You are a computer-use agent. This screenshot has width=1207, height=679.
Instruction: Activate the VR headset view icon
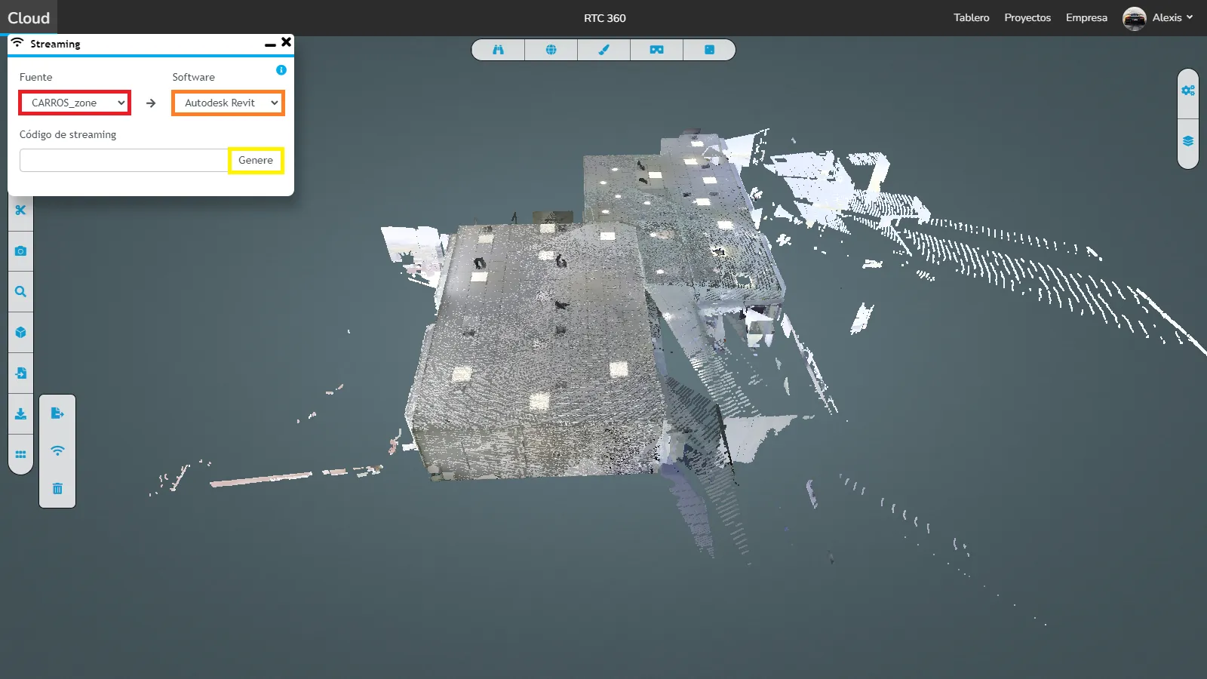tap(656, 50)
